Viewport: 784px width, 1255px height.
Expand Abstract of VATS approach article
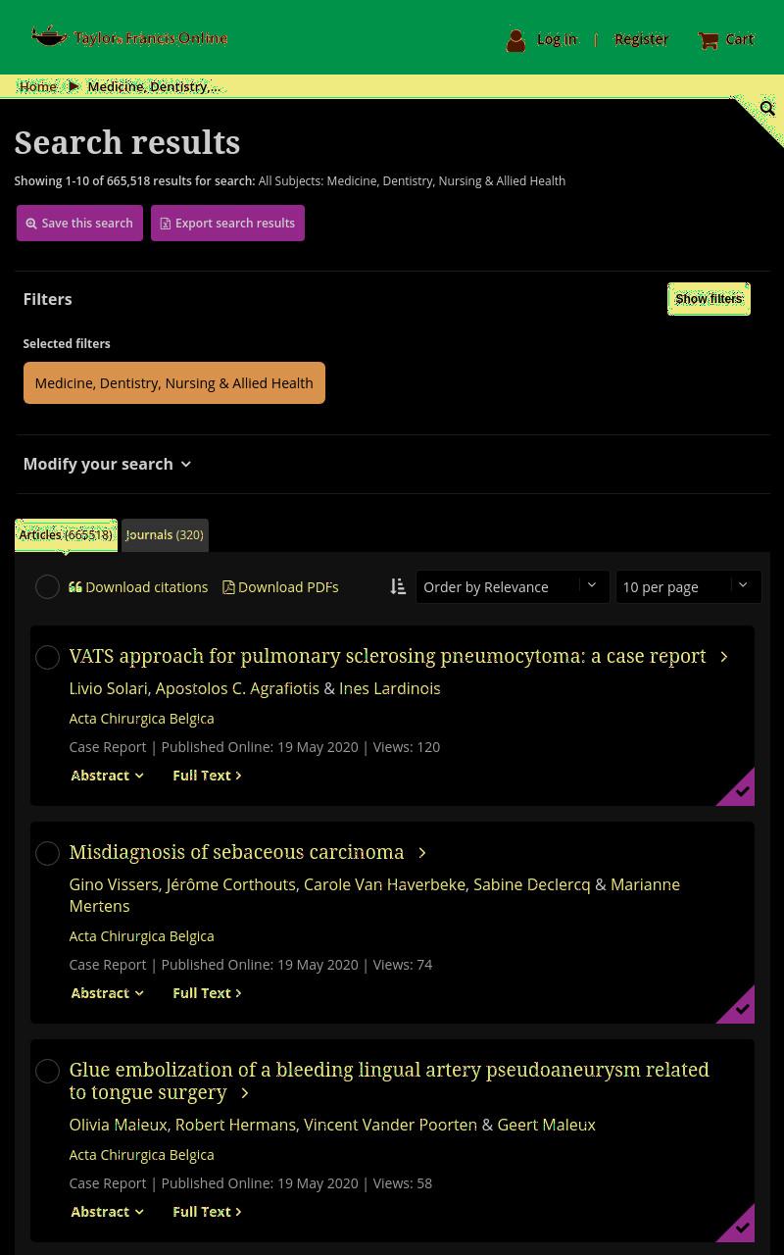tap(107, 776)
